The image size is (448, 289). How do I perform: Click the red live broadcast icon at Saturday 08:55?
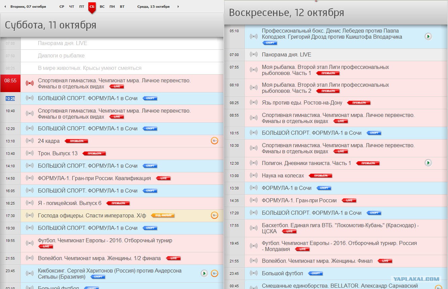(x=30, y=83)
